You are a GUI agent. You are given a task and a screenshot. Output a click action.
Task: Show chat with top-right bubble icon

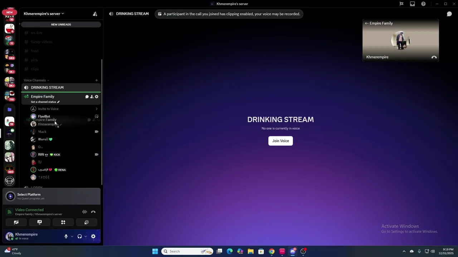tap(449, 14)
